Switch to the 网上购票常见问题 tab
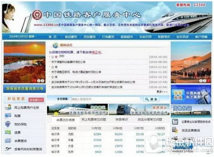 pos(94,120)
